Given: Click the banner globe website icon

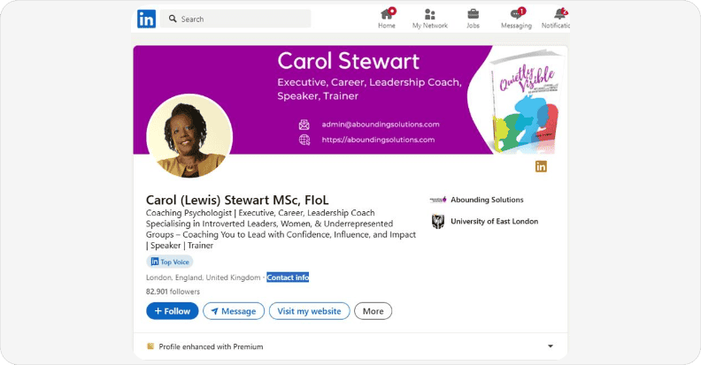Looking at the screenshot, I should click(x=304, y=141).
